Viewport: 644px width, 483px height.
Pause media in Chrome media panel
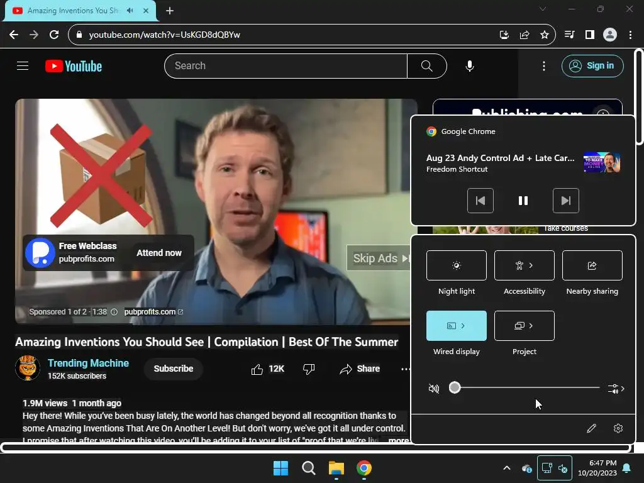pyautogui.click(x=523, y=201)
